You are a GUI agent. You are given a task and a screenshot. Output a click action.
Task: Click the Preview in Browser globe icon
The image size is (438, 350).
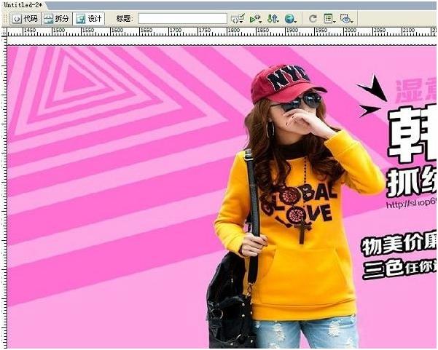pos(290,18)
